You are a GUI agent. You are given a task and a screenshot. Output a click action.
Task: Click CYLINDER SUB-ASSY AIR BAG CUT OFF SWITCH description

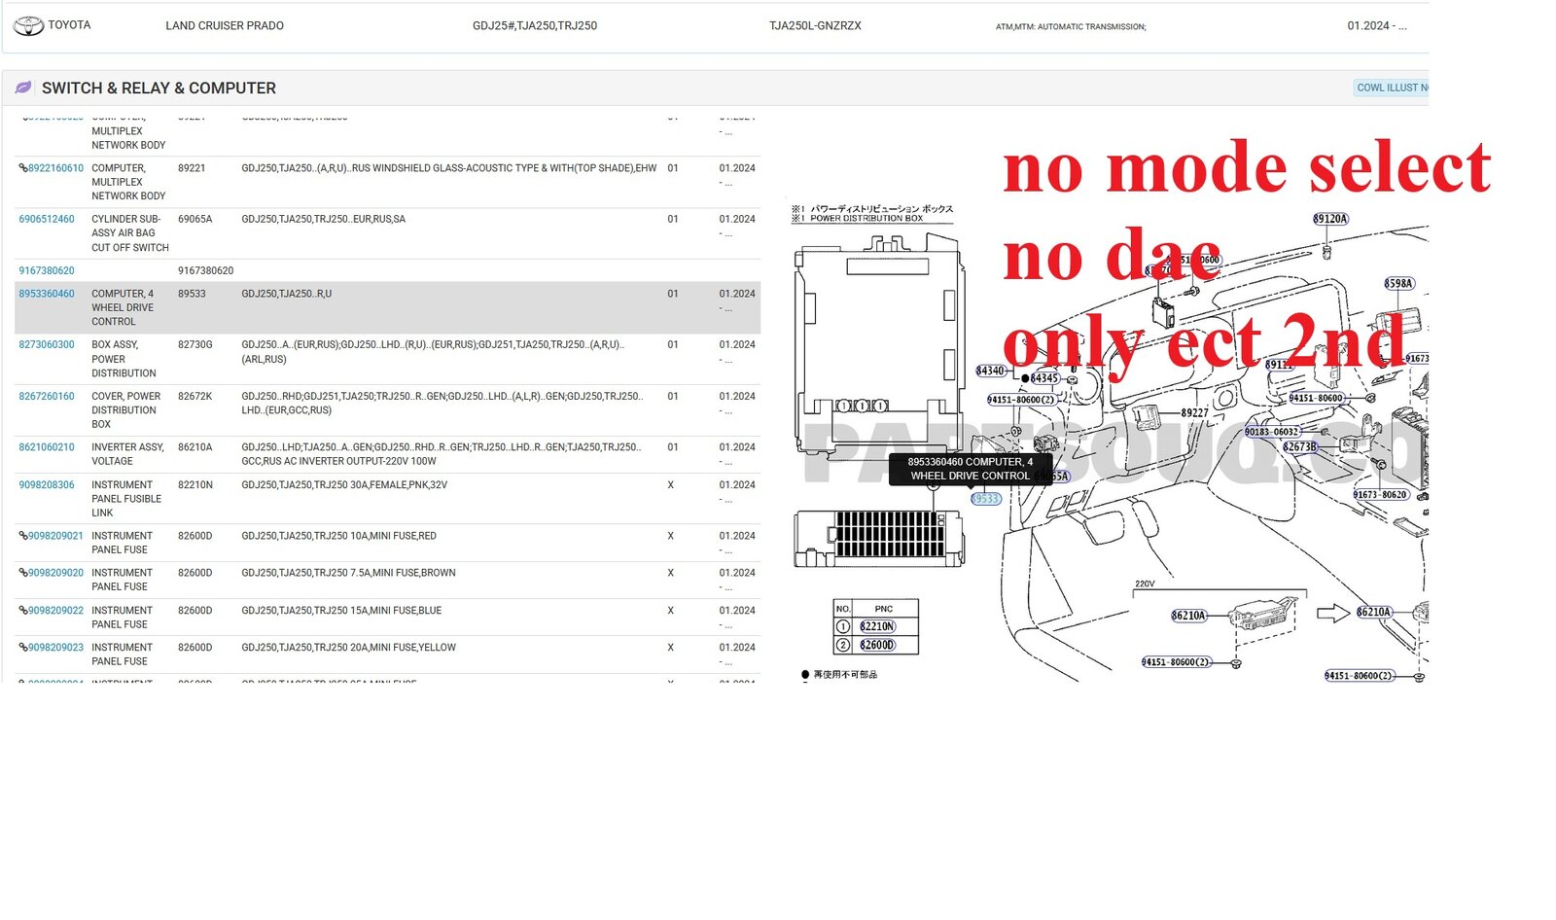coord(130,233)
